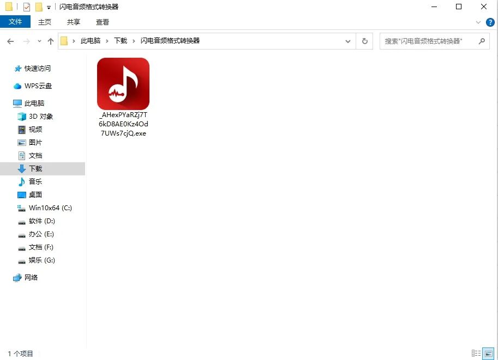Open the 视频 folder

tap(35, 130)
